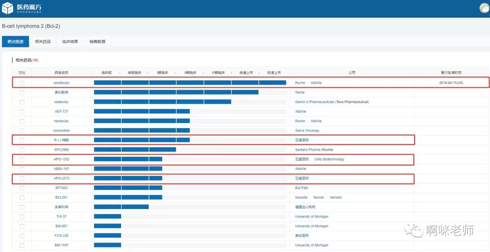
Task: Click AbbVie in the ABT-737 row
Action: coord(301,111)
